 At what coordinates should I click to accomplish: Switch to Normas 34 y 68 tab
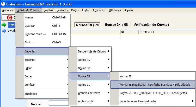click(116, 25)
